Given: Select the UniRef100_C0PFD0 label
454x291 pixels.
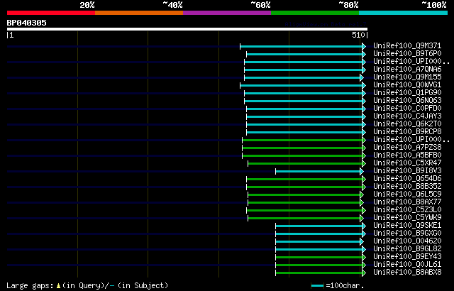Looking at the screenshot, I should (407, 109).
